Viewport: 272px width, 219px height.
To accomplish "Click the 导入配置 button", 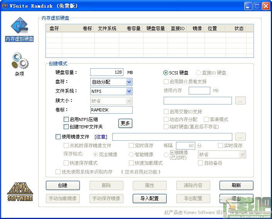I will pyautogui.click(x=150, y=198).
